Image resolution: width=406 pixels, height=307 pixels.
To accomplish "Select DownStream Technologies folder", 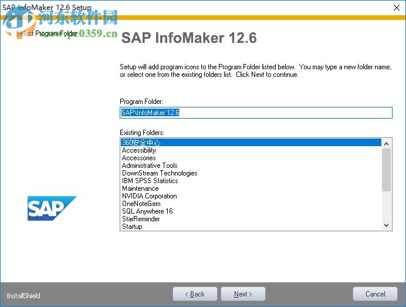I will [x=251, y=173].
